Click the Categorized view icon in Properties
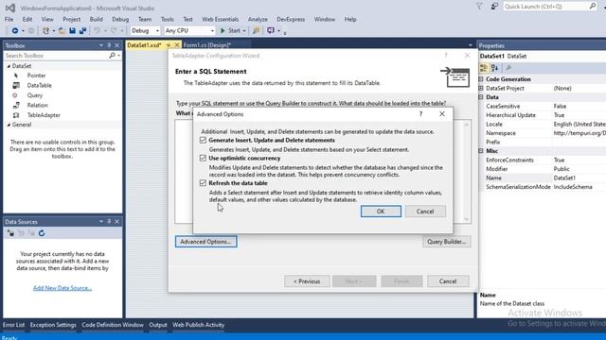 [x=484, y=68]
